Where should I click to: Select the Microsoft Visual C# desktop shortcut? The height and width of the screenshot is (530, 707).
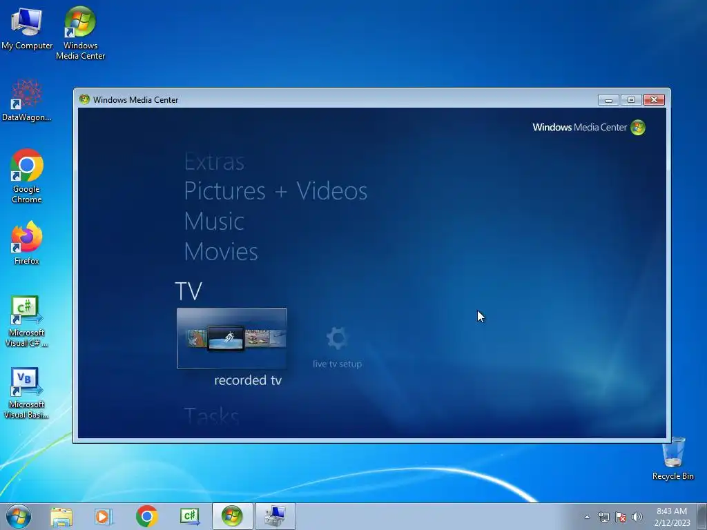coord(27,322)
